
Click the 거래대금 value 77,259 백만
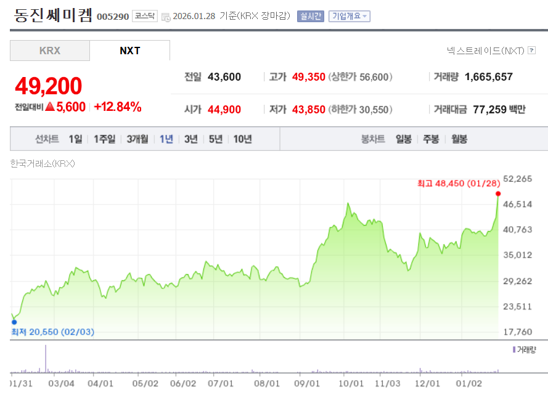point(499,110)
